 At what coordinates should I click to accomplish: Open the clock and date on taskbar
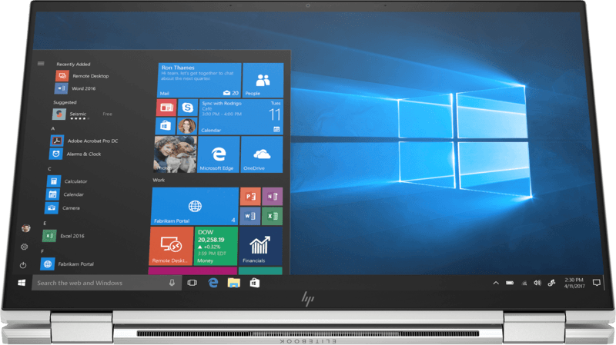click(574, 283)
